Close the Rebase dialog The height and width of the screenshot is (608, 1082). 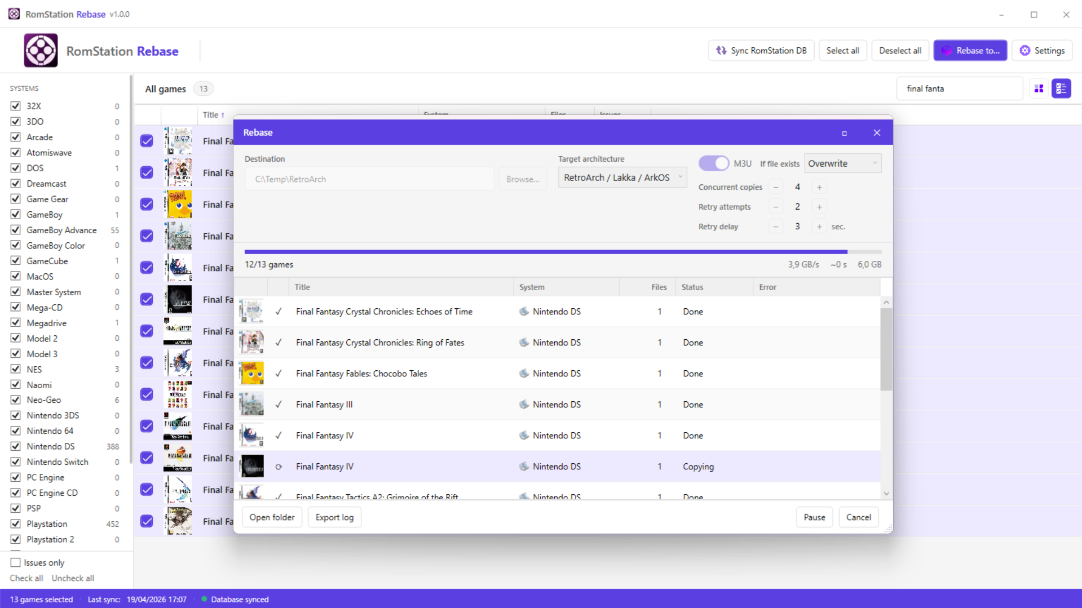click(877, 133)
